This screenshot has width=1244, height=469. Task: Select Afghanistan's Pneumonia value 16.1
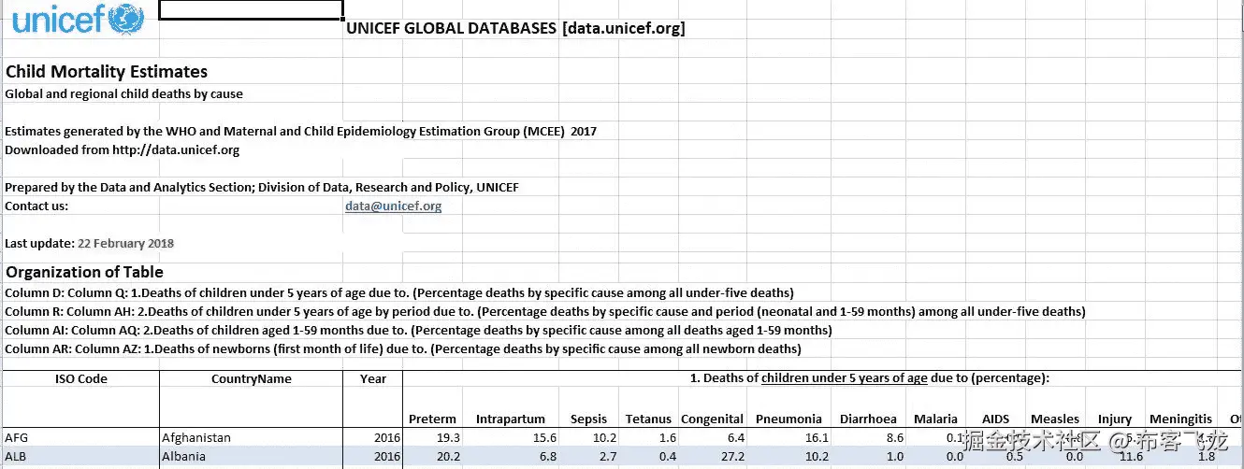tap(817, 437)
